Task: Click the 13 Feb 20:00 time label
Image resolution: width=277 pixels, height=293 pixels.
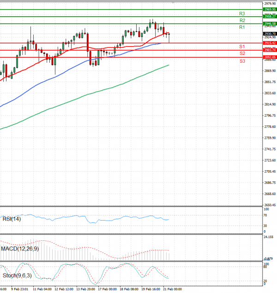Action: 85,289
